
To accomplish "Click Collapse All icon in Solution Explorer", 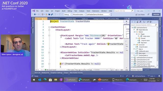I will pyautogui.click(x=148, y=22).
